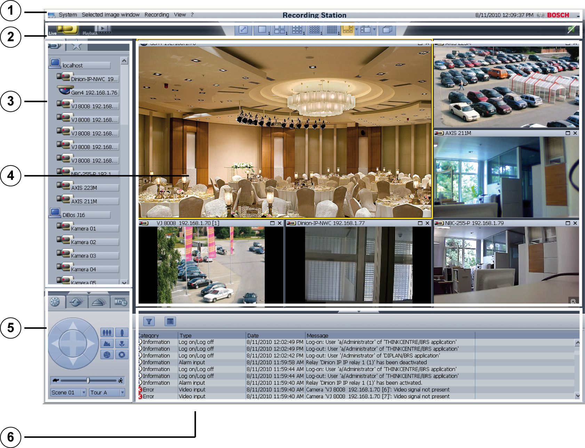The image size is (585, 448).
Task: Collapse the PTZ control panel arrow
Action: [89, 293]
